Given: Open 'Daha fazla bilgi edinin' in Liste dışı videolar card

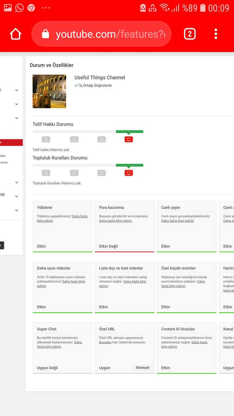Looking at the screenshot, I should coord(123,284).
